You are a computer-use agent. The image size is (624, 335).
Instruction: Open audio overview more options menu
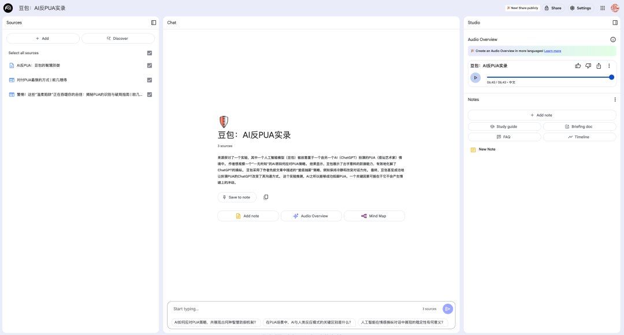609,66
